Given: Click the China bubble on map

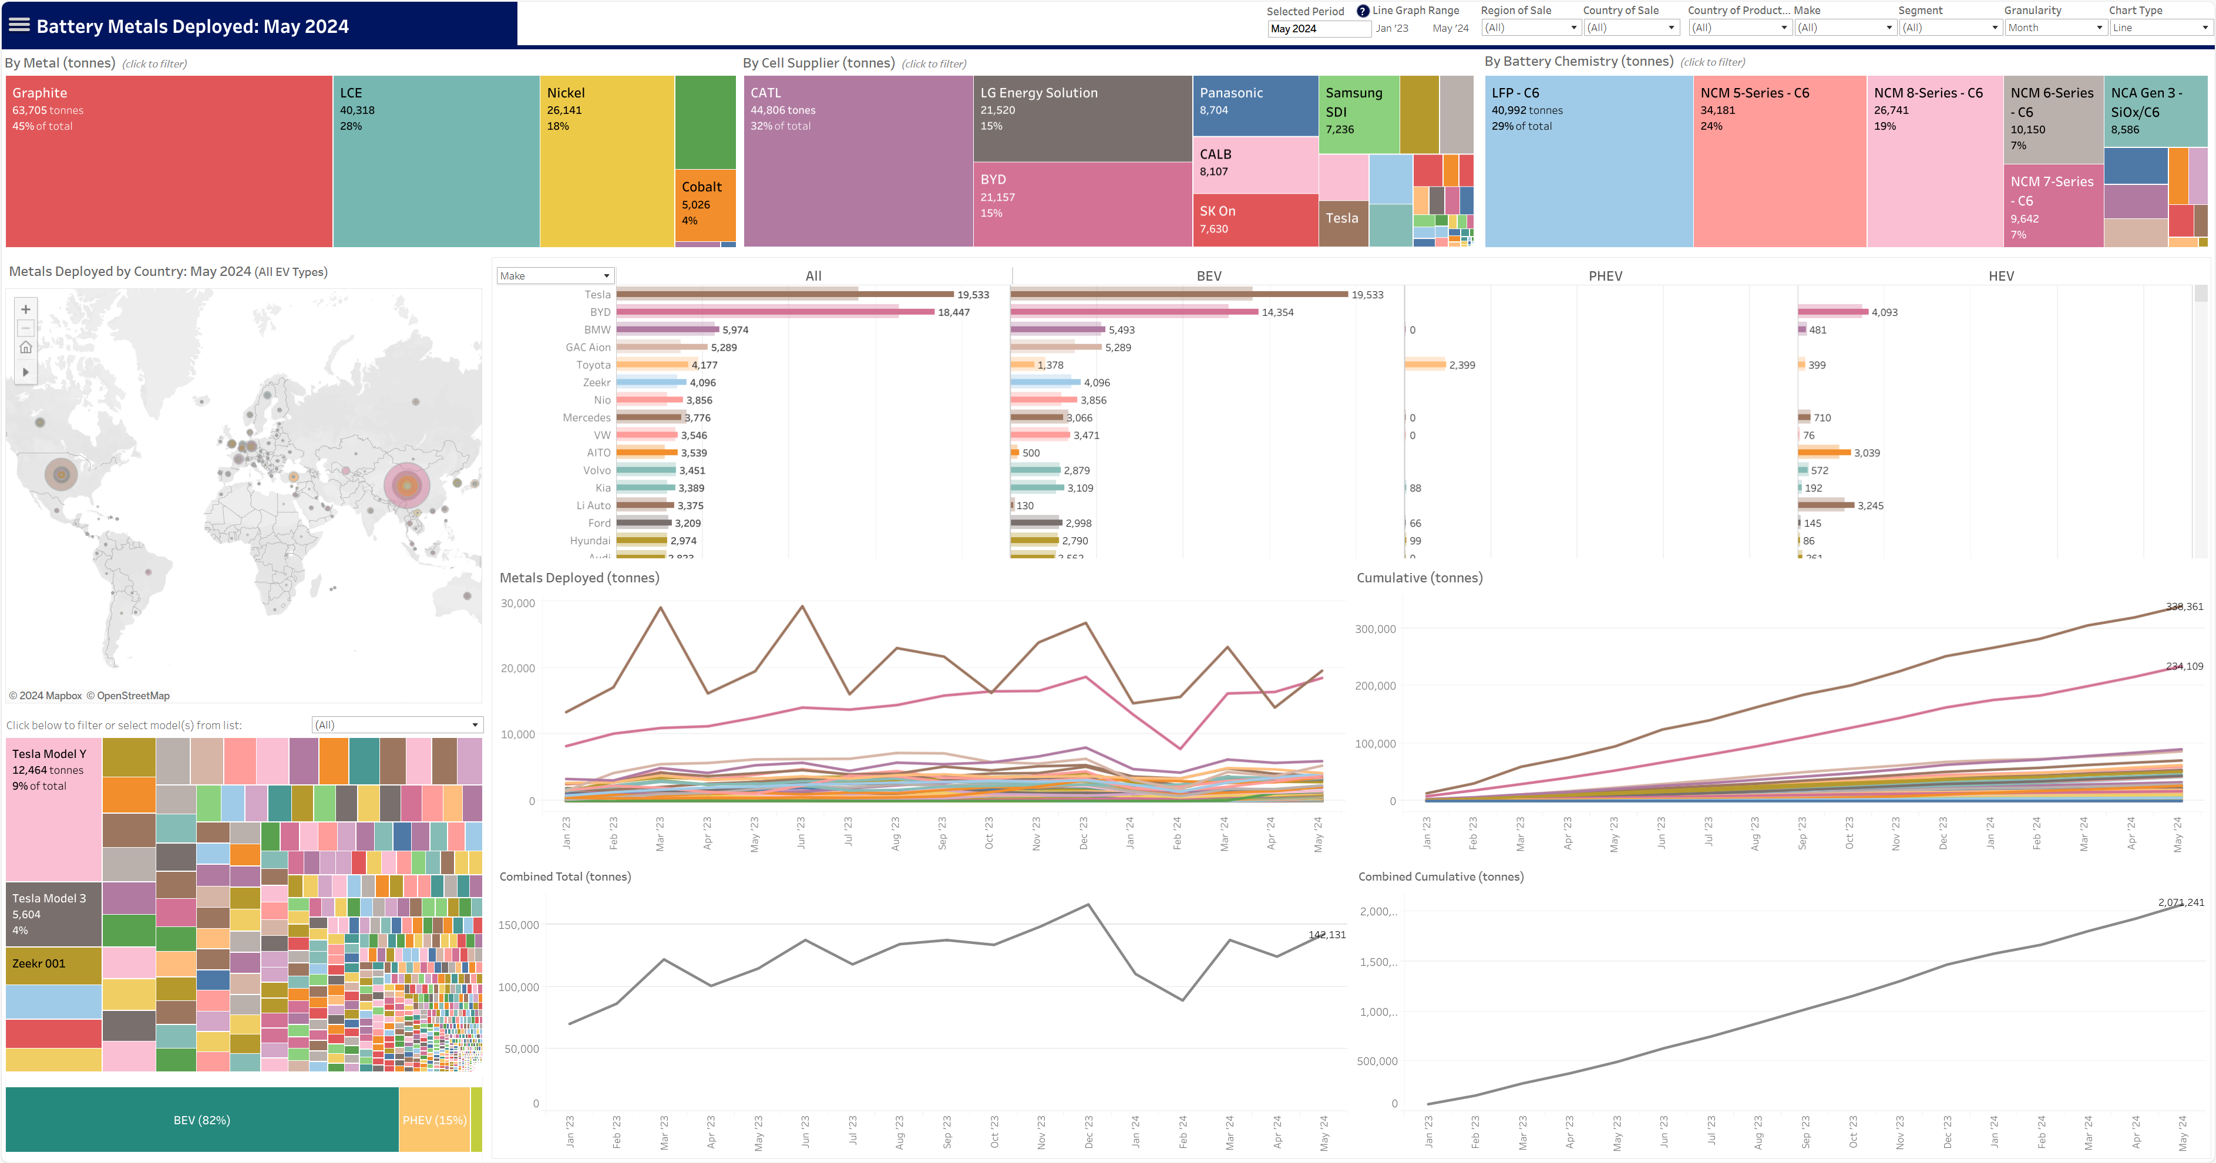Looking at the screenshot, I should (406, 486).
